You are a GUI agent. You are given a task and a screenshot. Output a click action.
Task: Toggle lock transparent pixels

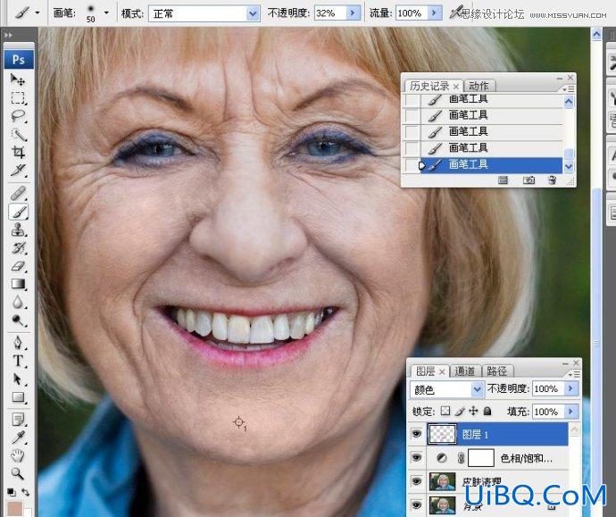point(445,411)
